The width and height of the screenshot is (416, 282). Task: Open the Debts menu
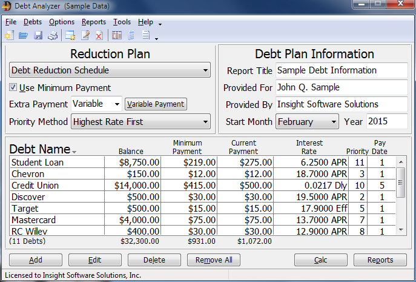click(33, 22)
